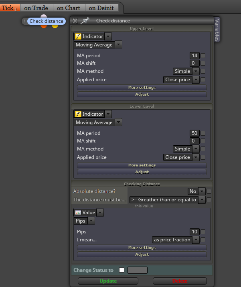The height and width of the screenshot is (287, 241).
Task: Click the yellow output dot under Check distance block
Action: 55,26
